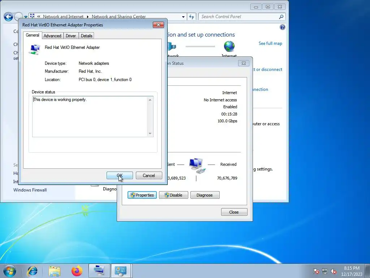Open the Windows Firewall link
Image resolution: width=370 pixels, height=278 pixels.
pos(30,190)
